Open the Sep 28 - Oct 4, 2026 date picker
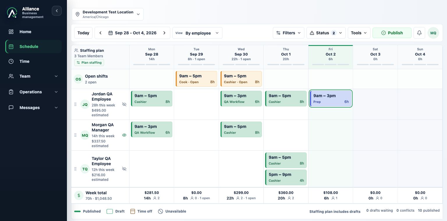 click(132, 33)
